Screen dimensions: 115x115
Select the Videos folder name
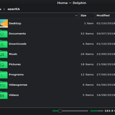coord(14,95)
